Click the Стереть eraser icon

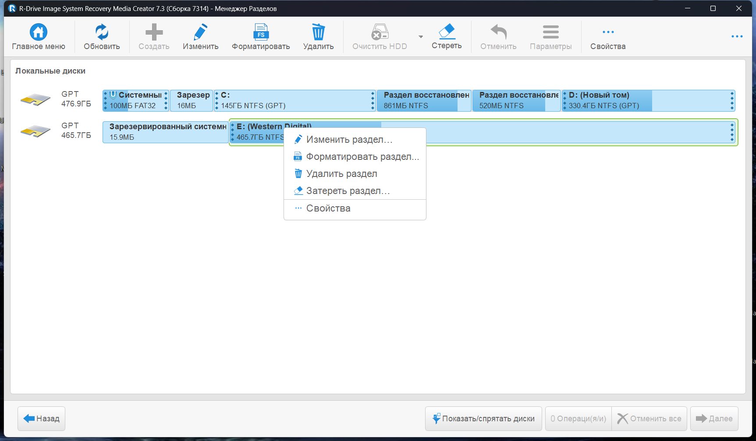point(447,32)
